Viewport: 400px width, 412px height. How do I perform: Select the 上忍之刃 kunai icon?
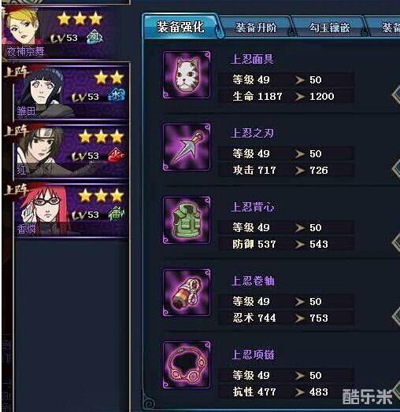coord(187,147)
